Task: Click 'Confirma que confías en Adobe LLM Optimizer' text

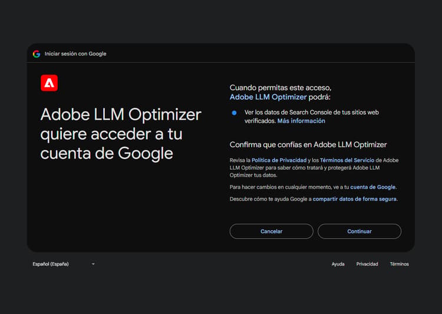Action: pyautogui.click(x=308, y=144)
